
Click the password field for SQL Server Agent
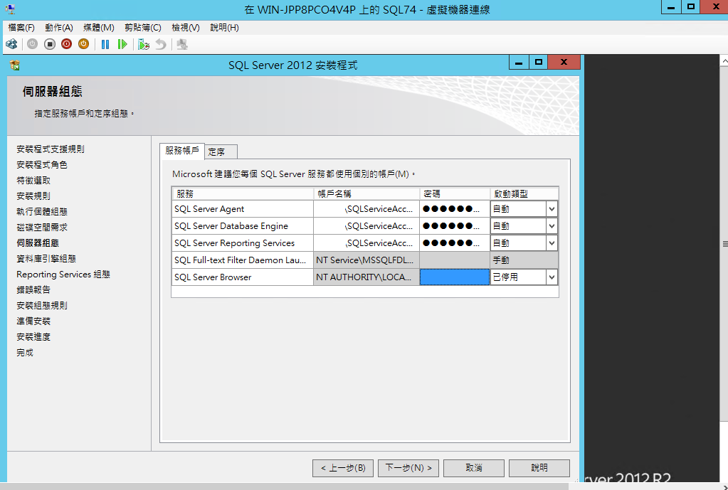[x=455, y=209]
